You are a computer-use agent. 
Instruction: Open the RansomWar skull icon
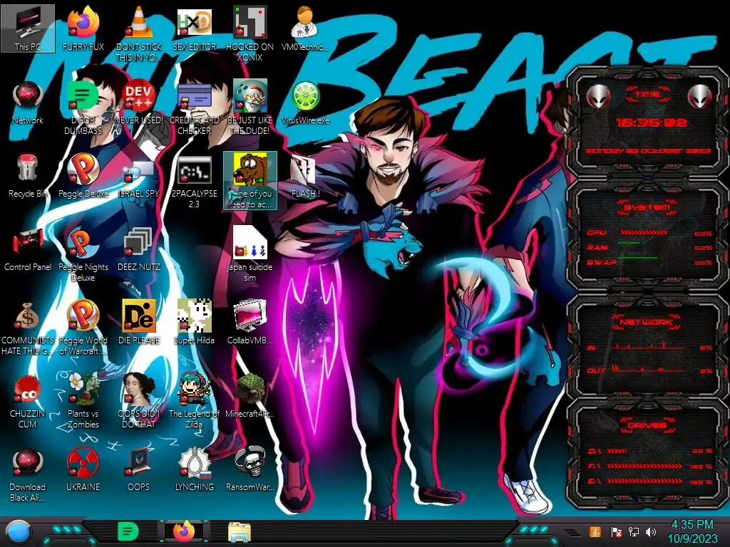coord(250,470)
